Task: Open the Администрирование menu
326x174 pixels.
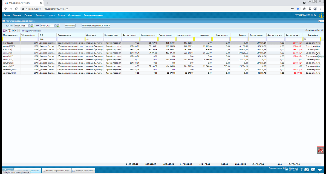Action: click(x=93, y=15)
